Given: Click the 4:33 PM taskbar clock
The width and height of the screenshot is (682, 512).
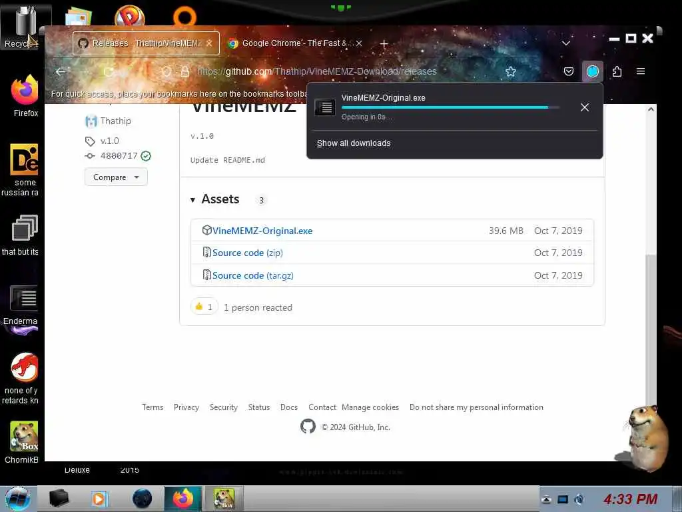Looking at the screenshot, I should (x=630, y=499).
